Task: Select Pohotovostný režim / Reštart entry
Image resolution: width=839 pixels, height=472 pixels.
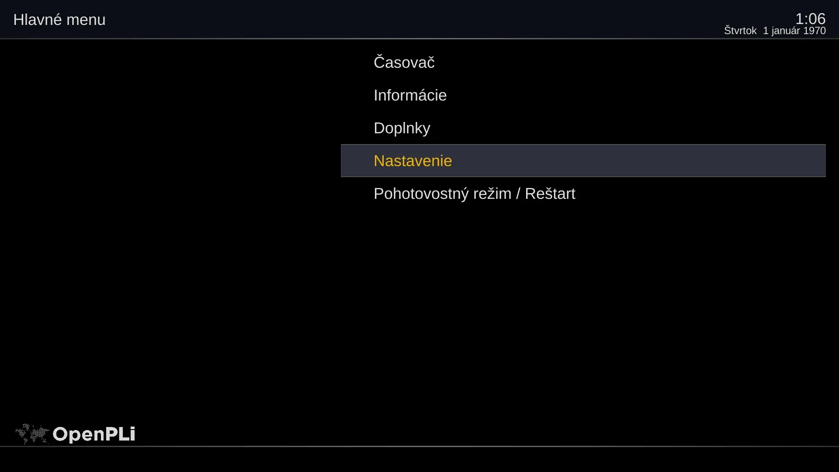Action: 583,194
